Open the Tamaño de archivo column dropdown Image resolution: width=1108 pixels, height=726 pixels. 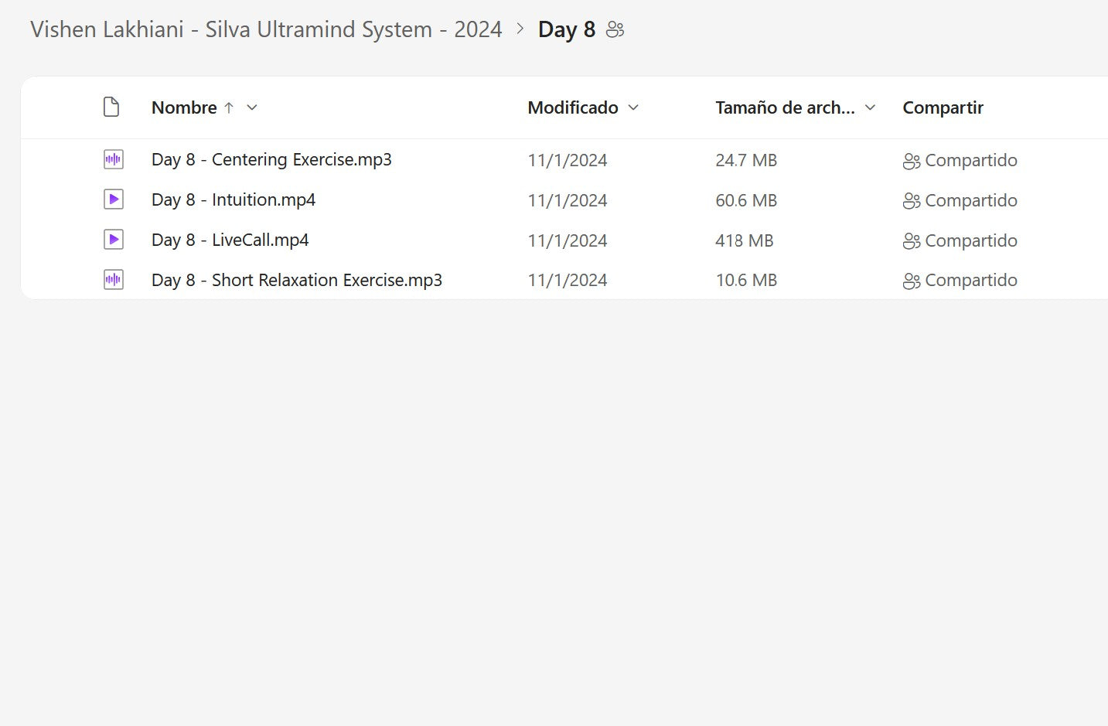870,108
